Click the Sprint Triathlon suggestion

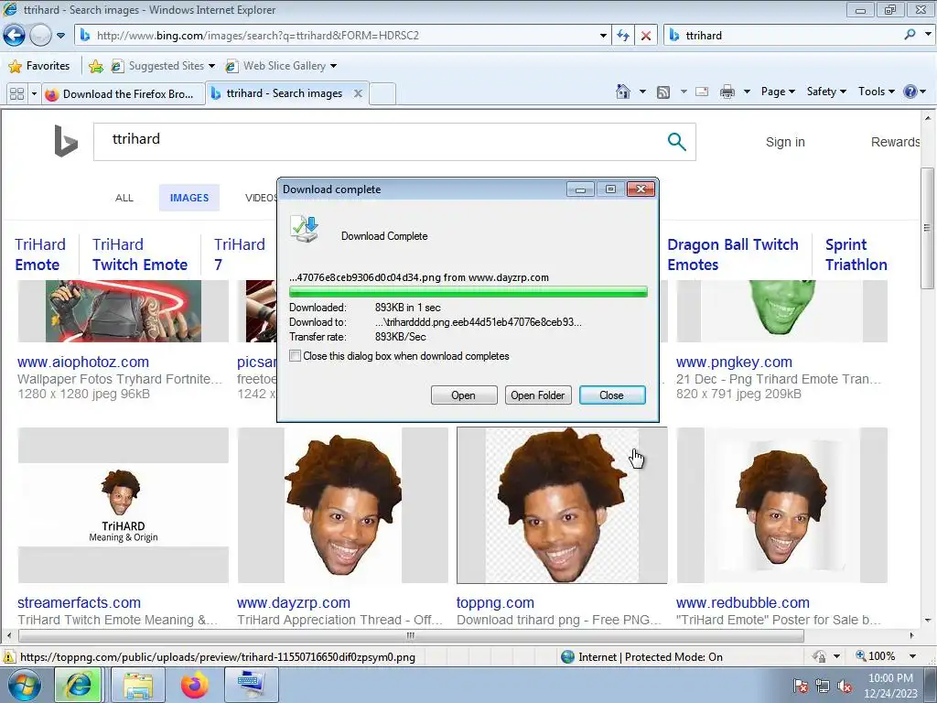click(856, 254)
